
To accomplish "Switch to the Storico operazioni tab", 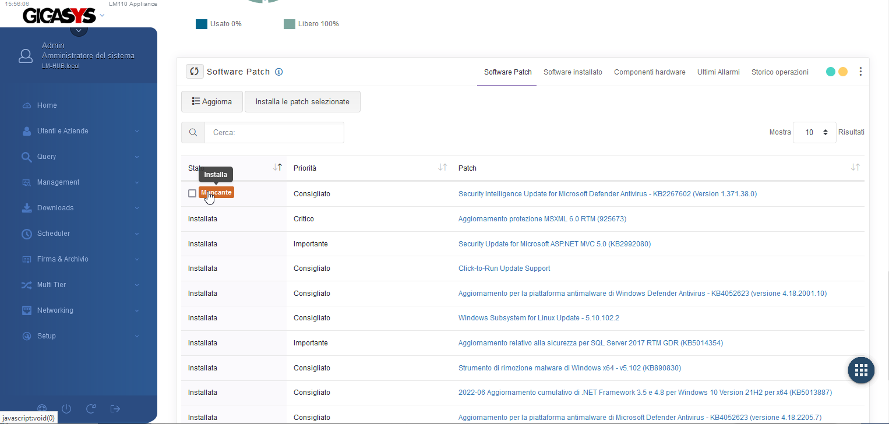I will 780,72.
